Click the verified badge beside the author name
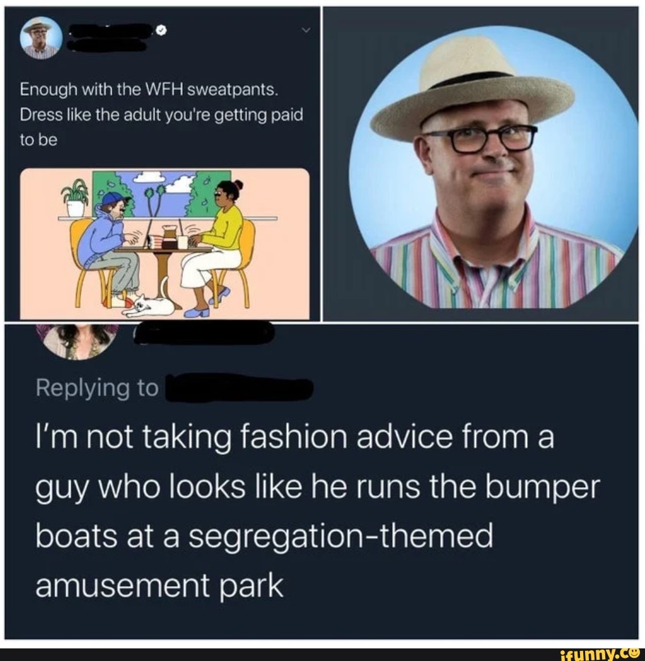Viewport: 645px width, 661px height. [x=161, y=30]
